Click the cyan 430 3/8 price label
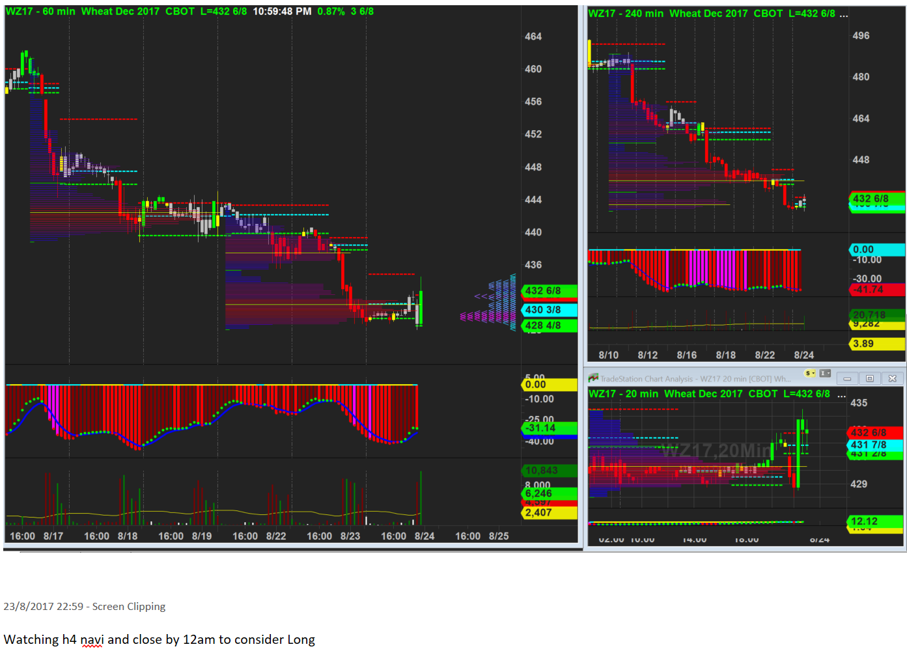Viewport: 907px width, 651px height. click(x=550, y=310)
